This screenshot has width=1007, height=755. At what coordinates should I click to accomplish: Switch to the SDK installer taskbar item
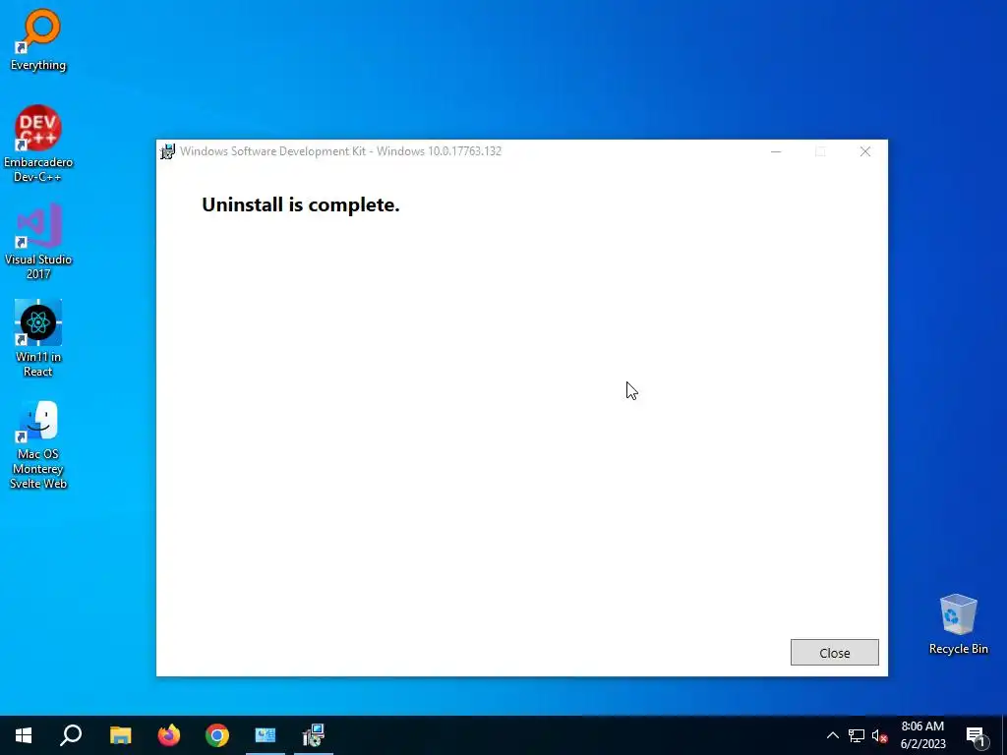[314, 735]
